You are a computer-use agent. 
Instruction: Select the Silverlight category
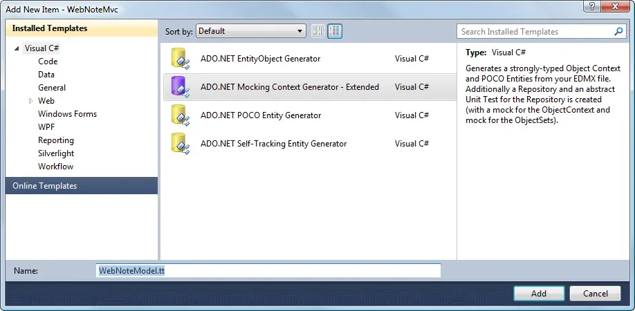[x=56, y=153]
